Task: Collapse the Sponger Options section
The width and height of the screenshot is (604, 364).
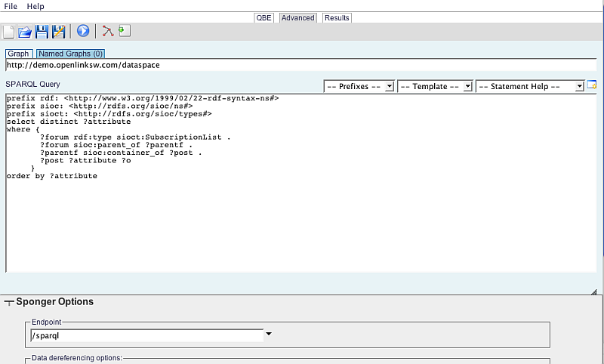Action: tap(9, 302)
